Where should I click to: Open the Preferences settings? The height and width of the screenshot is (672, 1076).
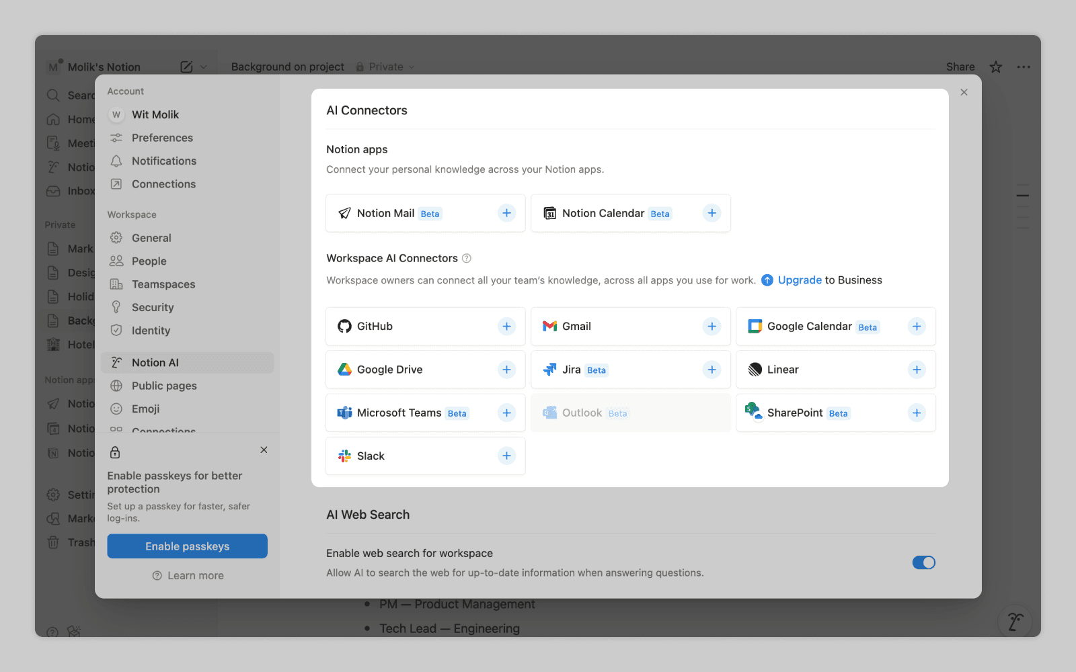tap(187, 138)
